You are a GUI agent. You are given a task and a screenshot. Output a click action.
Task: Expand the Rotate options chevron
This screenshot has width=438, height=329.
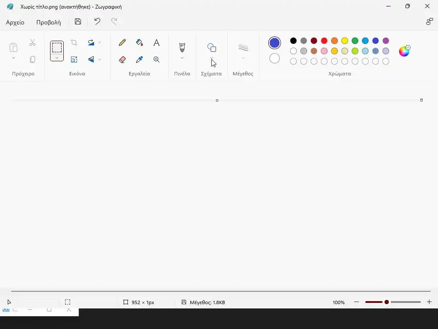100,42
